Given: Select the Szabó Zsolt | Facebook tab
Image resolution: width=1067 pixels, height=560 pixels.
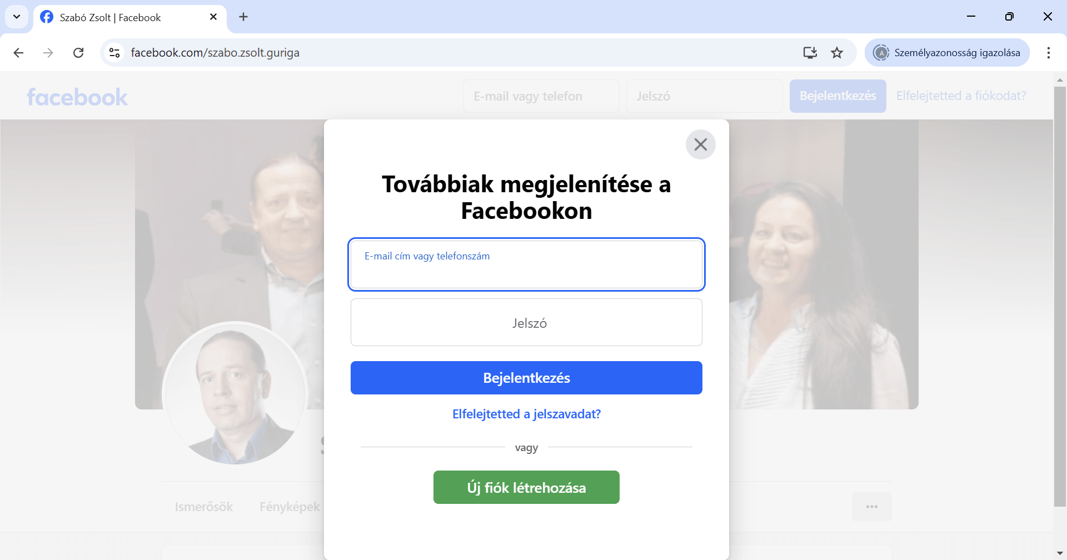Looking at the screenshot, I should (x=110, y=17).
